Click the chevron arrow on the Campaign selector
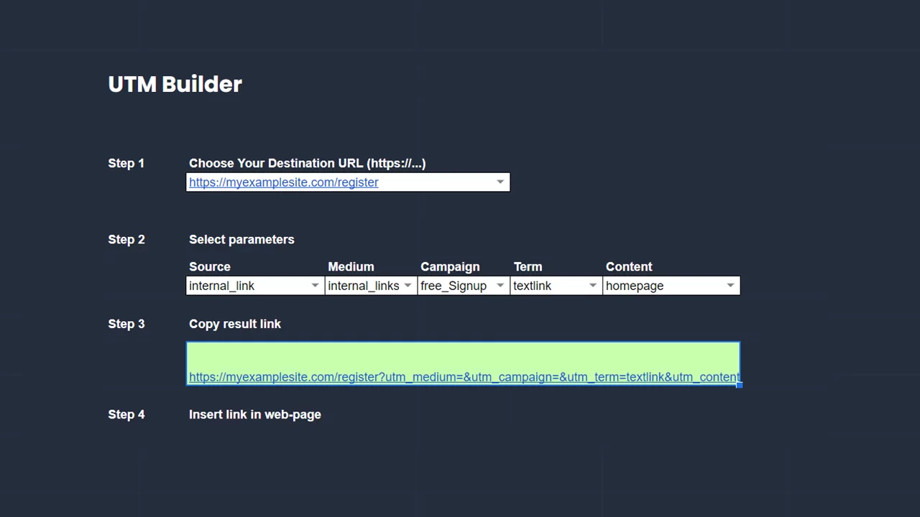This screenshot has height=517, width=920. pos(500,286)
